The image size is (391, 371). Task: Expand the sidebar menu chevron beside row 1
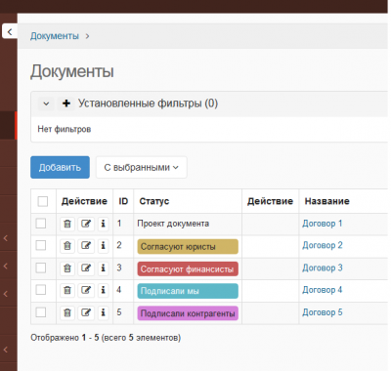tap(6, 238)
